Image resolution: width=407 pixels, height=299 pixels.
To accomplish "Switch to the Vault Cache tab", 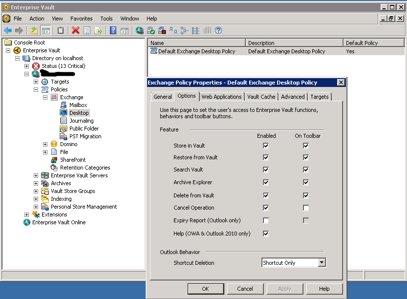I will 261,97.
